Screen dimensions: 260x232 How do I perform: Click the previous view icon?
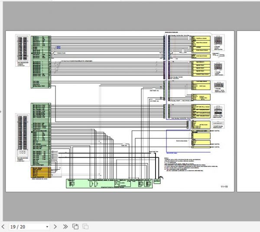[x=75, y=226]
